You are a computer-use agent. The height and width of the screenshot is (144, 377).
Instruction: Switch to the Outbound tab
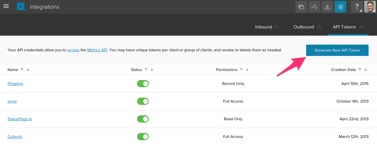[x=304, y=27]
